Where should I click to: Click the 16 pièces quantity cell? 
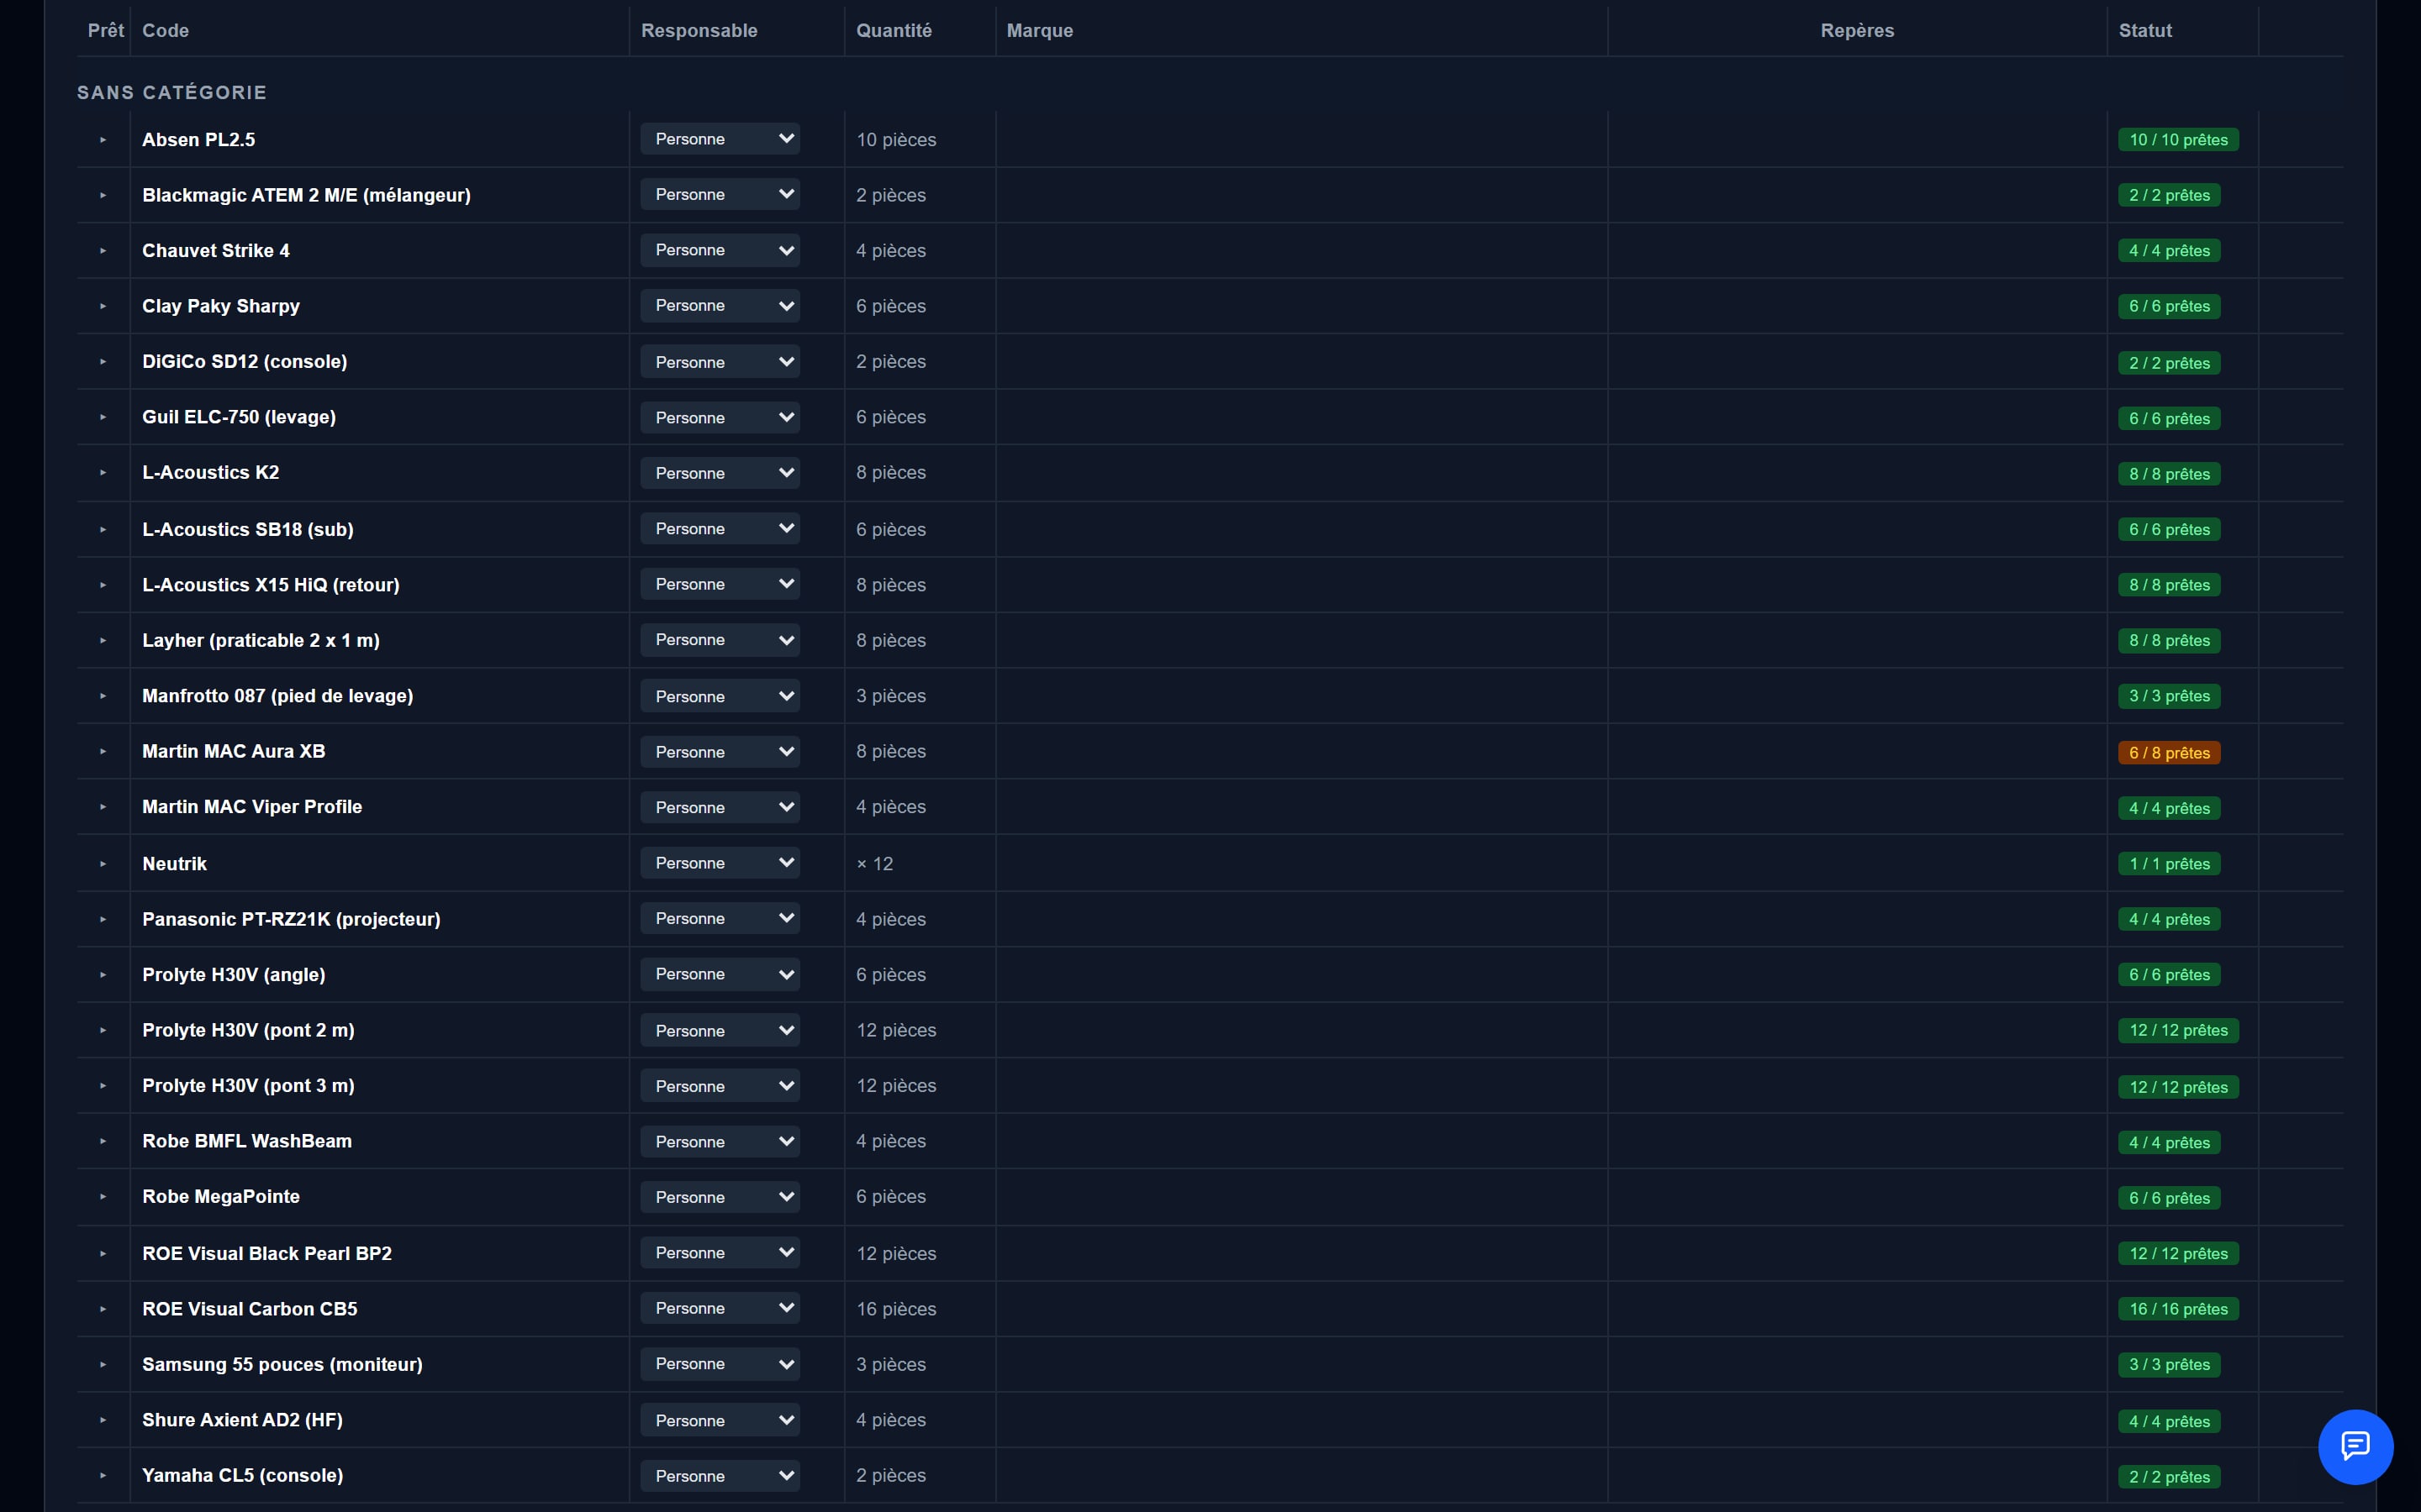pyautogui.click(x=896, y=1309)
